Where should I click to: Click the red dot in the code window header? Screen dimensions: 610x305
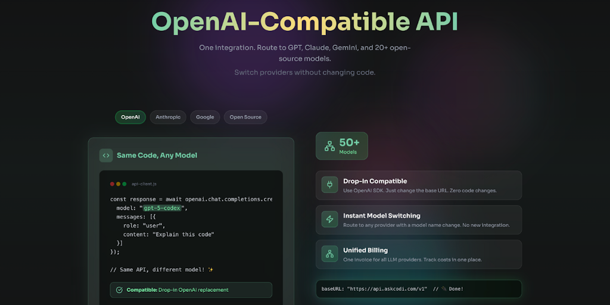coord(112,184)
